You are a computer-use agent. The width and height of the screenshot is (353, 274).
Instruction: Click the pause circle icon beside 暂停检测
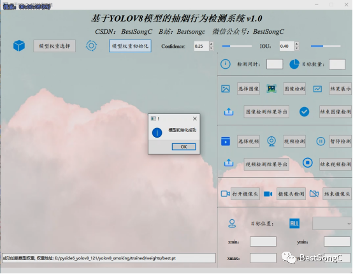321,141
